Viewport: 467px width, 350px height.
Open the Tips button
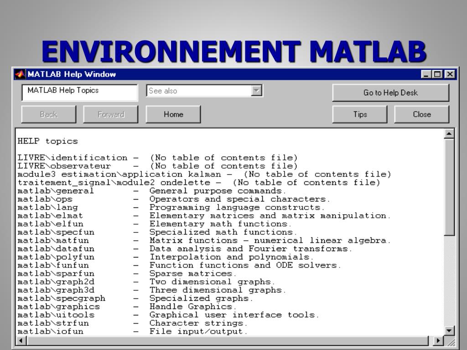click(360, 114)
